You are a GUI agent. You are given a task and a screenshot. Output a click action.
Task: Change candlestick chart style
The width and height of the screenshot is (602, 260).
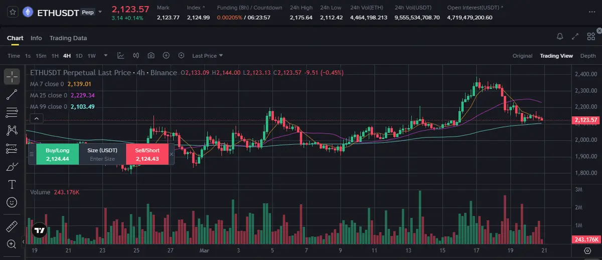(x=136, y=56)
